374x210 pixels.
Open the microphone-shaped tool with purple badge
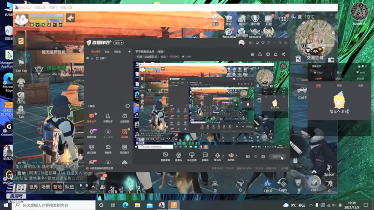(92, 133)
